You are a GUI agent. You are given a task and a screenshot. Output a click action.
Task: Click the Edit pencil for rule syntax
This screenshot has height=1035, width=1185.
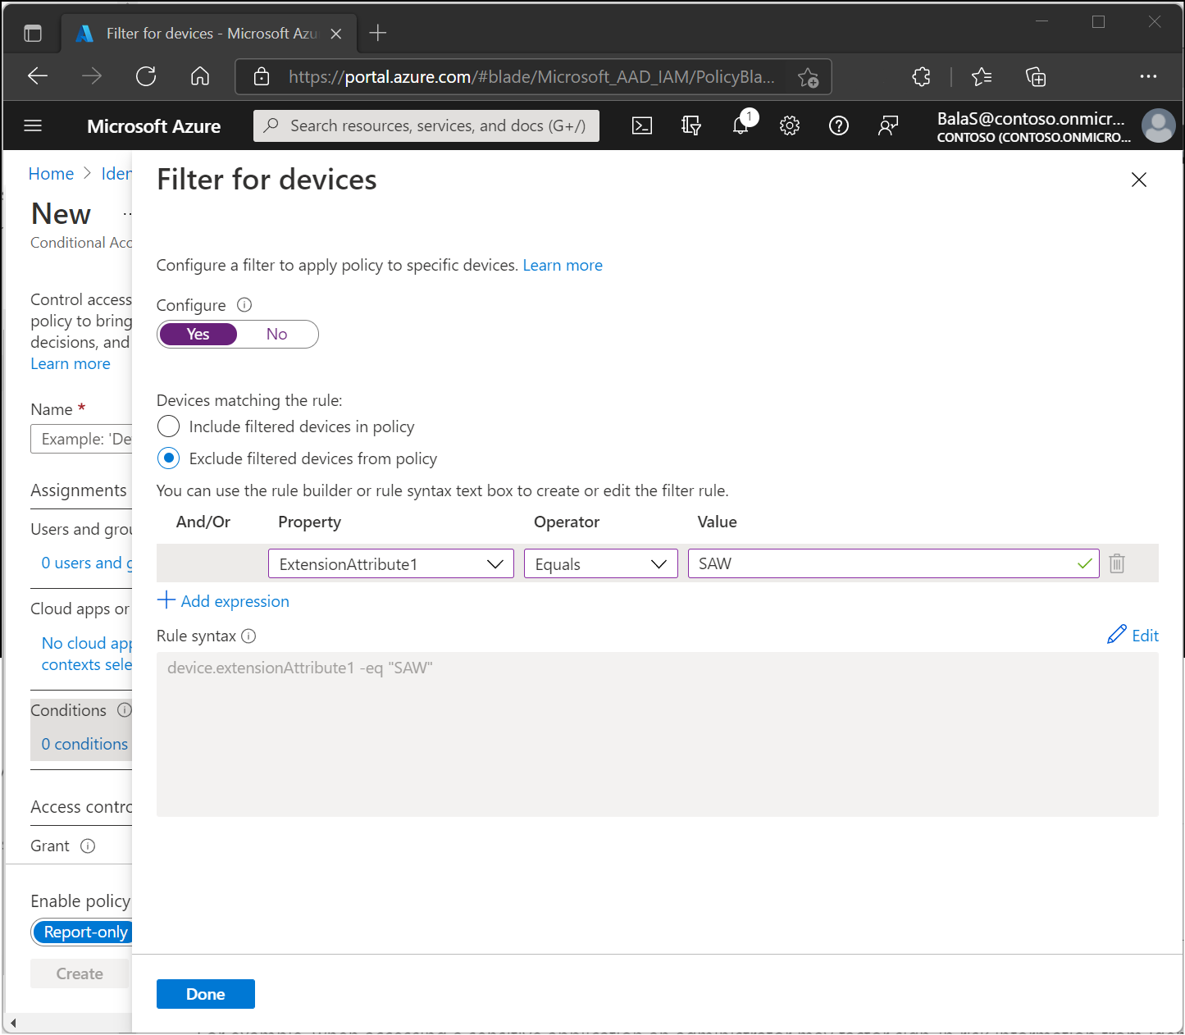point(1133,635)
